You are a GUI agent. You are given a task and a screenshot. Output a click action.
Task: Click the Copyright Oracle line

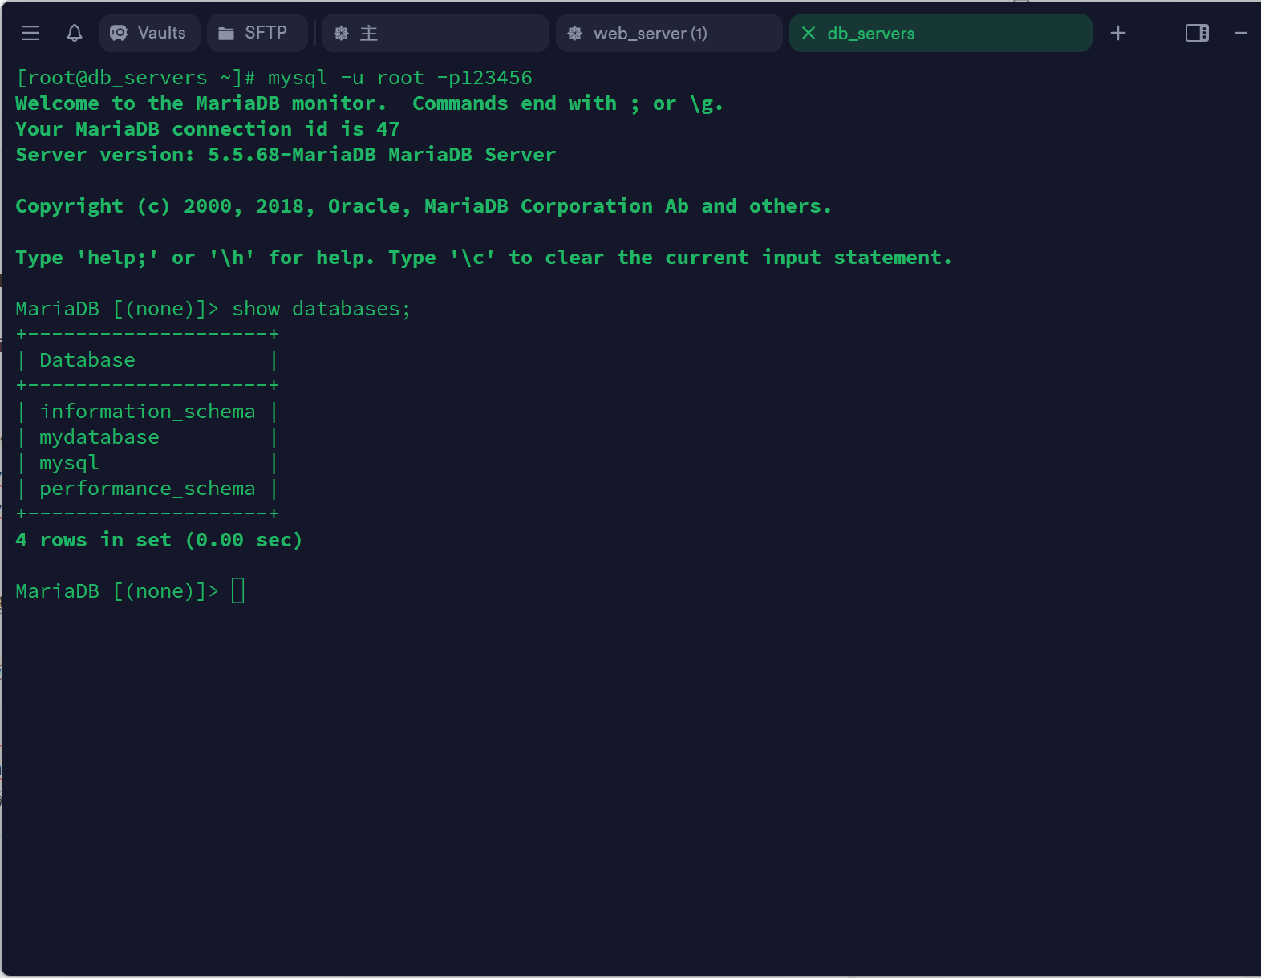pyautogui.click(x=424, y=206)
